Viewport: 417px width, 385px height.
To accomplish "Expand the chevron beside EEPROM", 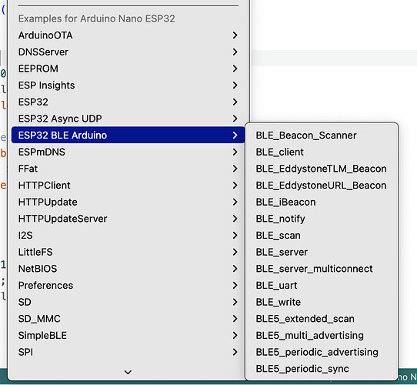I will [235, 69].
